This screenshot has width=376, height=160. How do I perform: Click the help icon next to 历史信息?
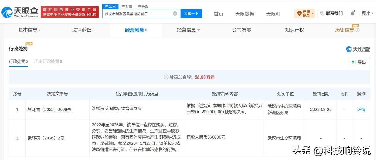click(357, 30)
